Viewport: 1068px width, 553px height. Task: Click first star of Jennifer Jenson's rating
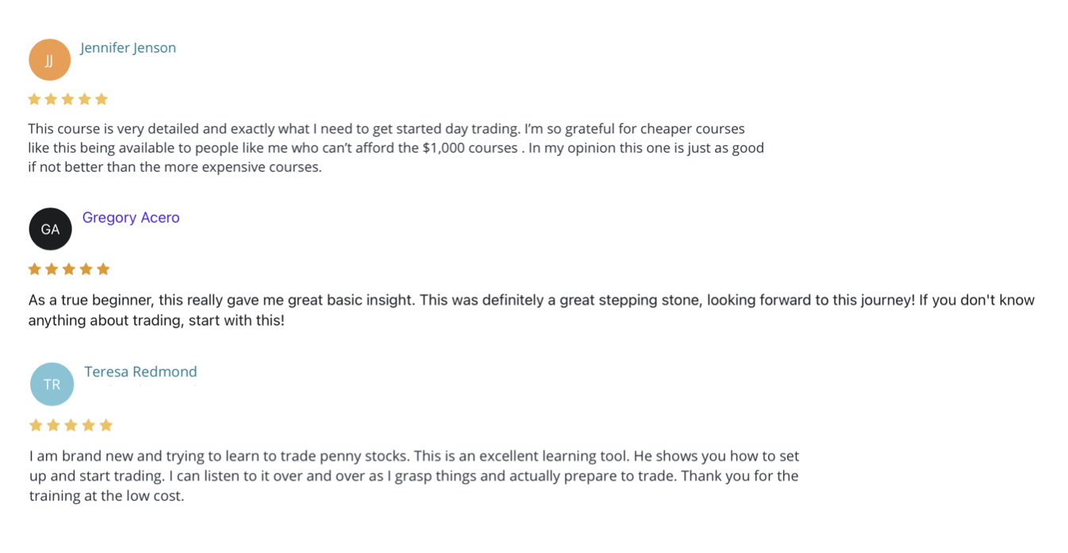pyautogui.click(x=34, y=99)
